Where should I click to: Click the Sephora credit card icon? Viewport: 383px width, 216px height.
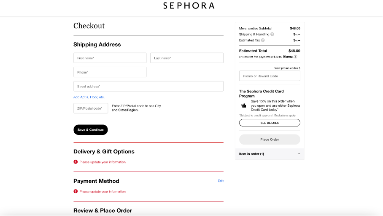point(244,105)
